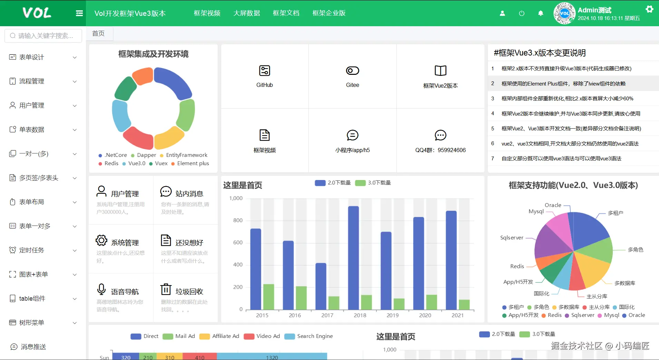This screenshot has width=659, height=360.
Task: Click the power logout icon in header
Action: click(522, 13)
